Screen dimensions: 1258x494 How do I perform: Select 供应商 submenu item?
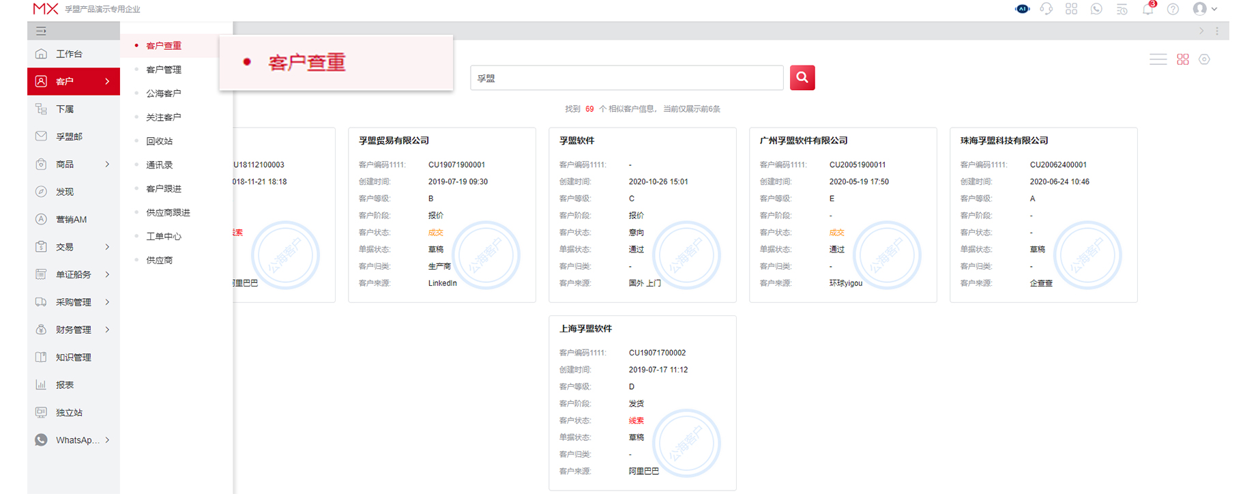coord(160,261)
